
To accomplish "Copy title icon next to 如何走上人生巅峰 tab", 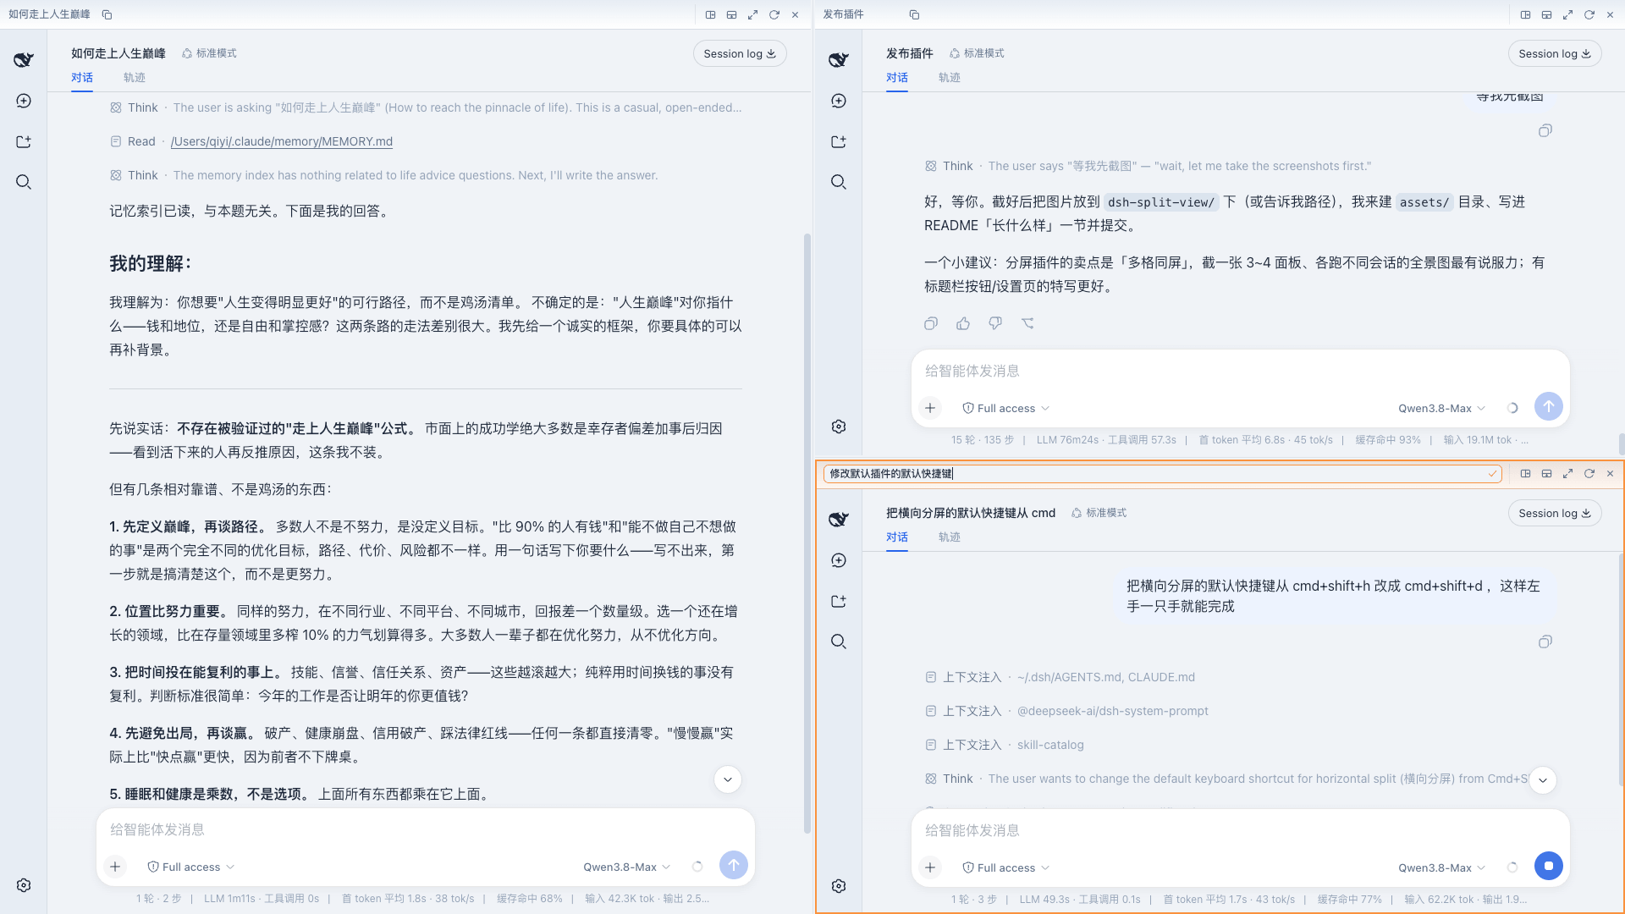I will (x=107, y=14).
